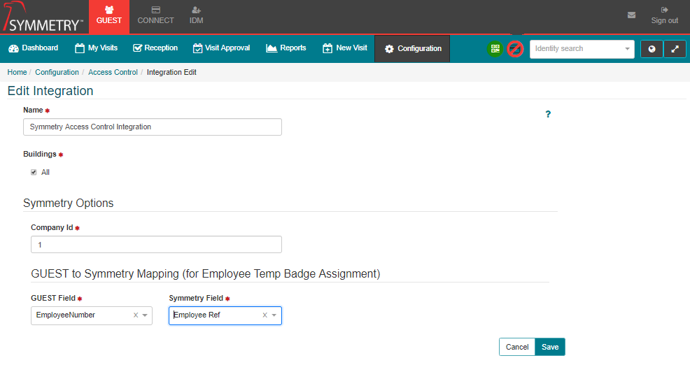The height and width of the screenshot is (379, 690).
Task: Click the Integration Edit breadcrumb text
Action: (171, 72)
